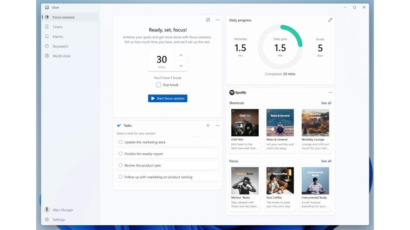Viewport: 410px width, 230px height.
Task: Open the focus session panel more options menu
Action: click(x=218, y=20)
